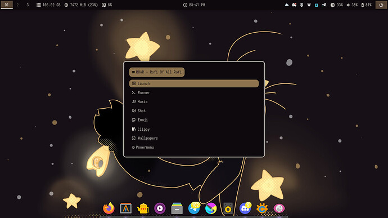Open the yellow speaker music app
Image resolution: width=388 pixels, height=218 pixels.
[228, 208]
